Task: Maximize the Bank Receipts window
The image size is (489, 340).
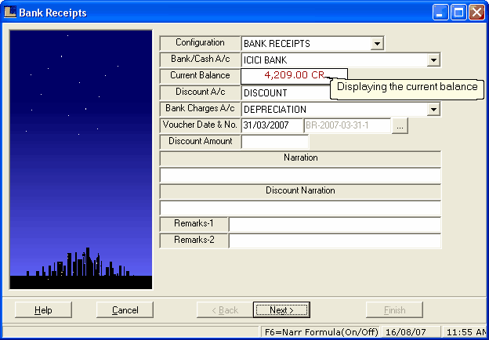Action: click(458, 13)
